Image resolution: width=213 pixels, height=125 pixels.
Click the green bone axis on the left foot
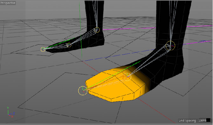click(60, 43)
